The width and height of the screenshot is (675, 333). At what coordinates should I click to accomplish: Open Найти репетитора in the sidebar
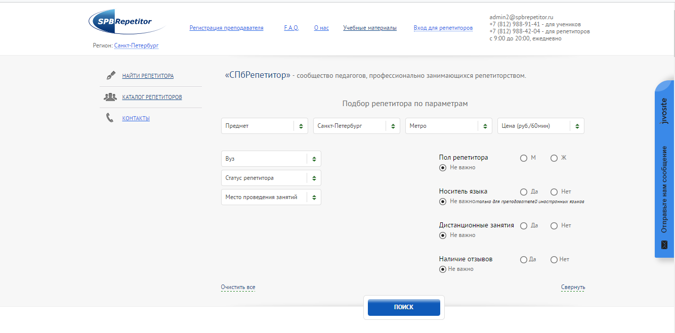(x=148, y=76)
